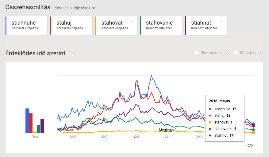Open the embed code icon
The image size is (269, 157).
(250, 145)
